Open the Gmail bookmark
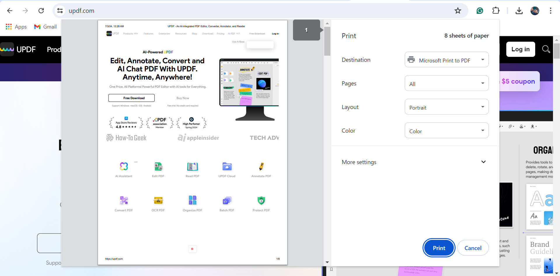Image resolution: width=560 pixels, height=276 pixels. [x=46, y=27]
